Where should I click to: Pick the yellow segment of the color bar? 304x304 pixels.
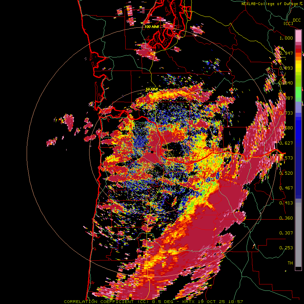click(298, 66)
